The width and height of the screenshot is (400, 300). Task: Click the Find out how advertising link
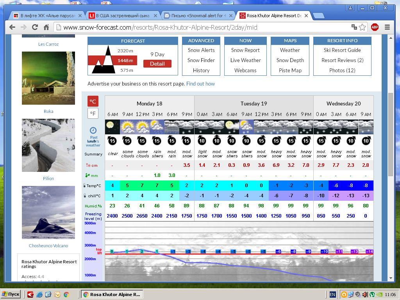[200, 84]
